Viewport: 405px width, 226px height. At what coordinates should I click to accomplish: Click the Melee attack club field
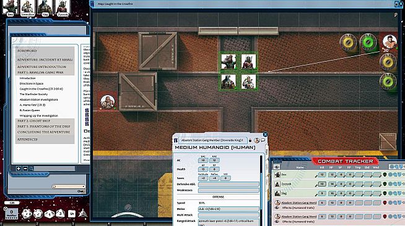click(229, 209)
